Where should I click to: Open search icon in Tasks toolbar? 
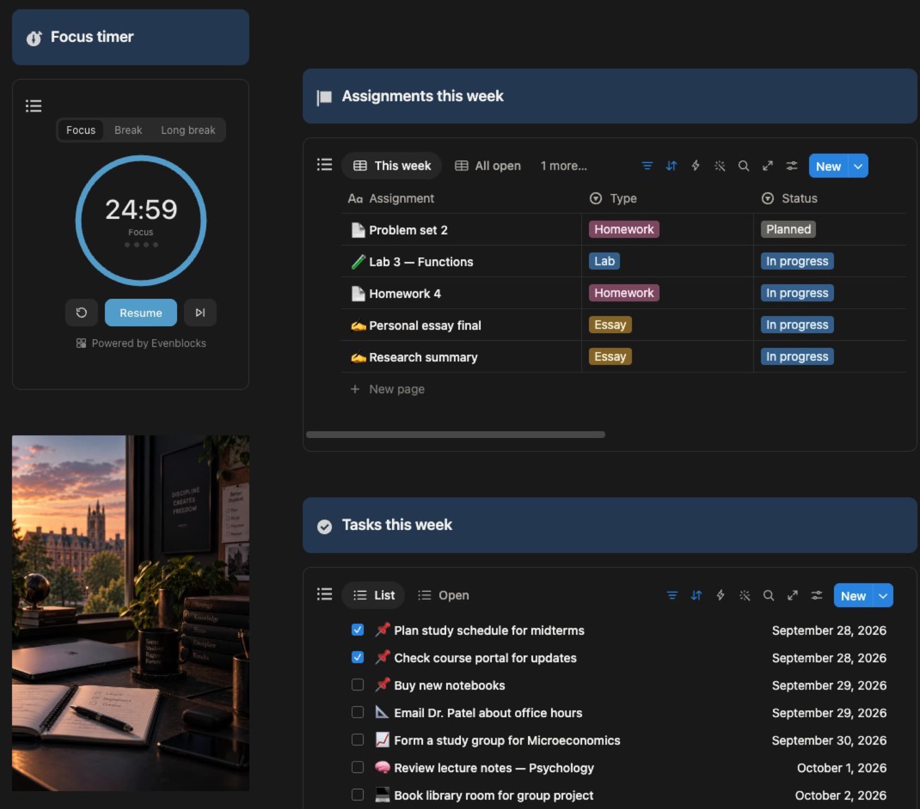click(768, 595)
